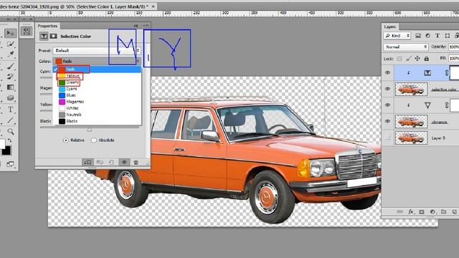Select the Absolute radio button

(x=94, y=140)
